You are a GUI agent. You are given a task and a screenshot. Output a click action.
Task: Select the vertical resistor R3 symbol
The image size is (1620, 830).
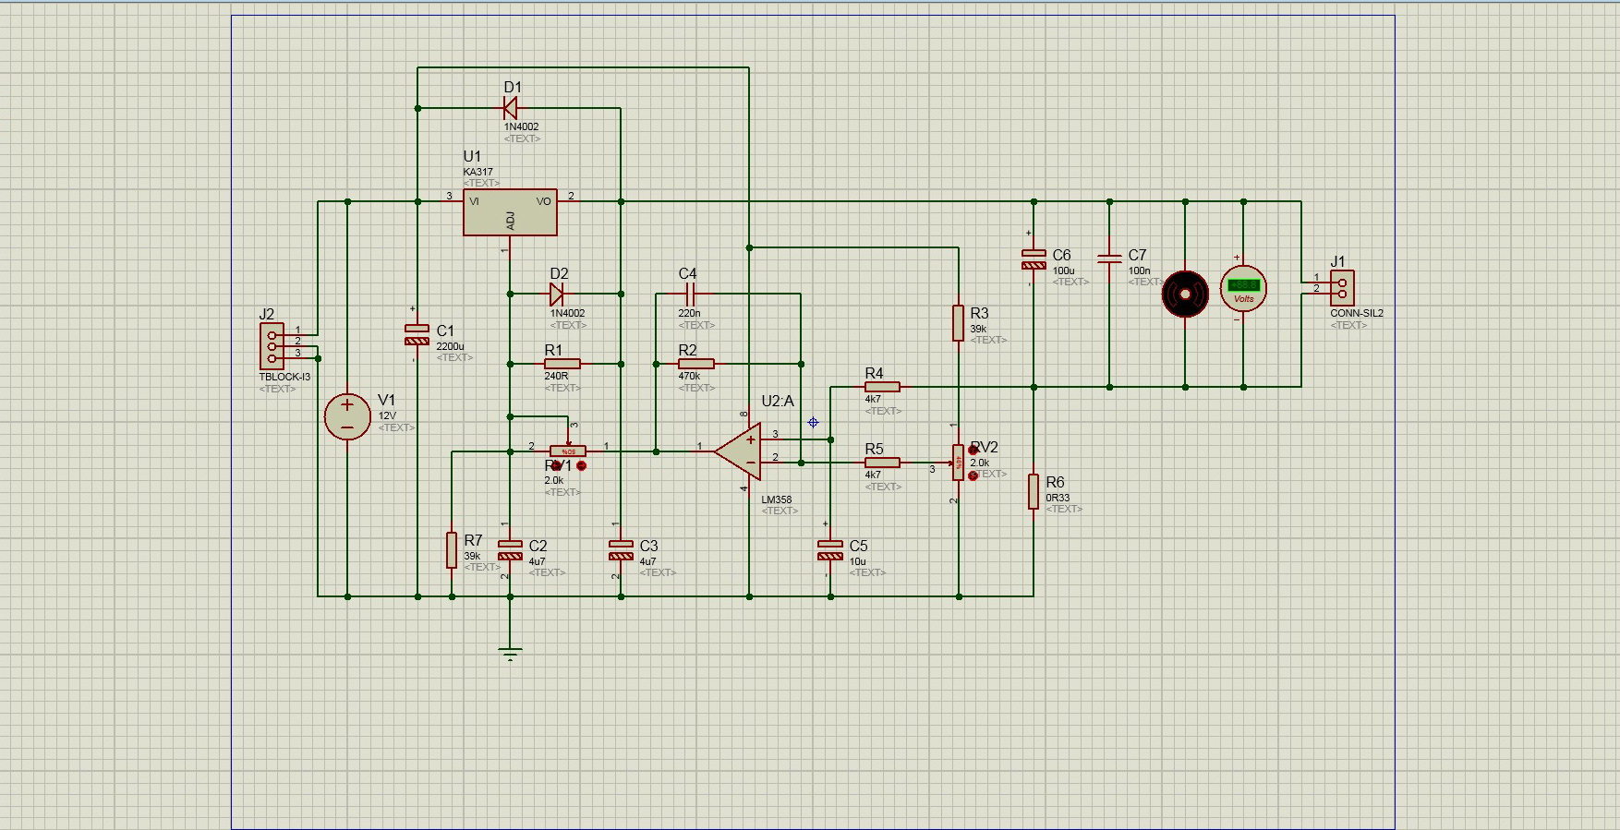pyautogui.click(x=959, y=323)
